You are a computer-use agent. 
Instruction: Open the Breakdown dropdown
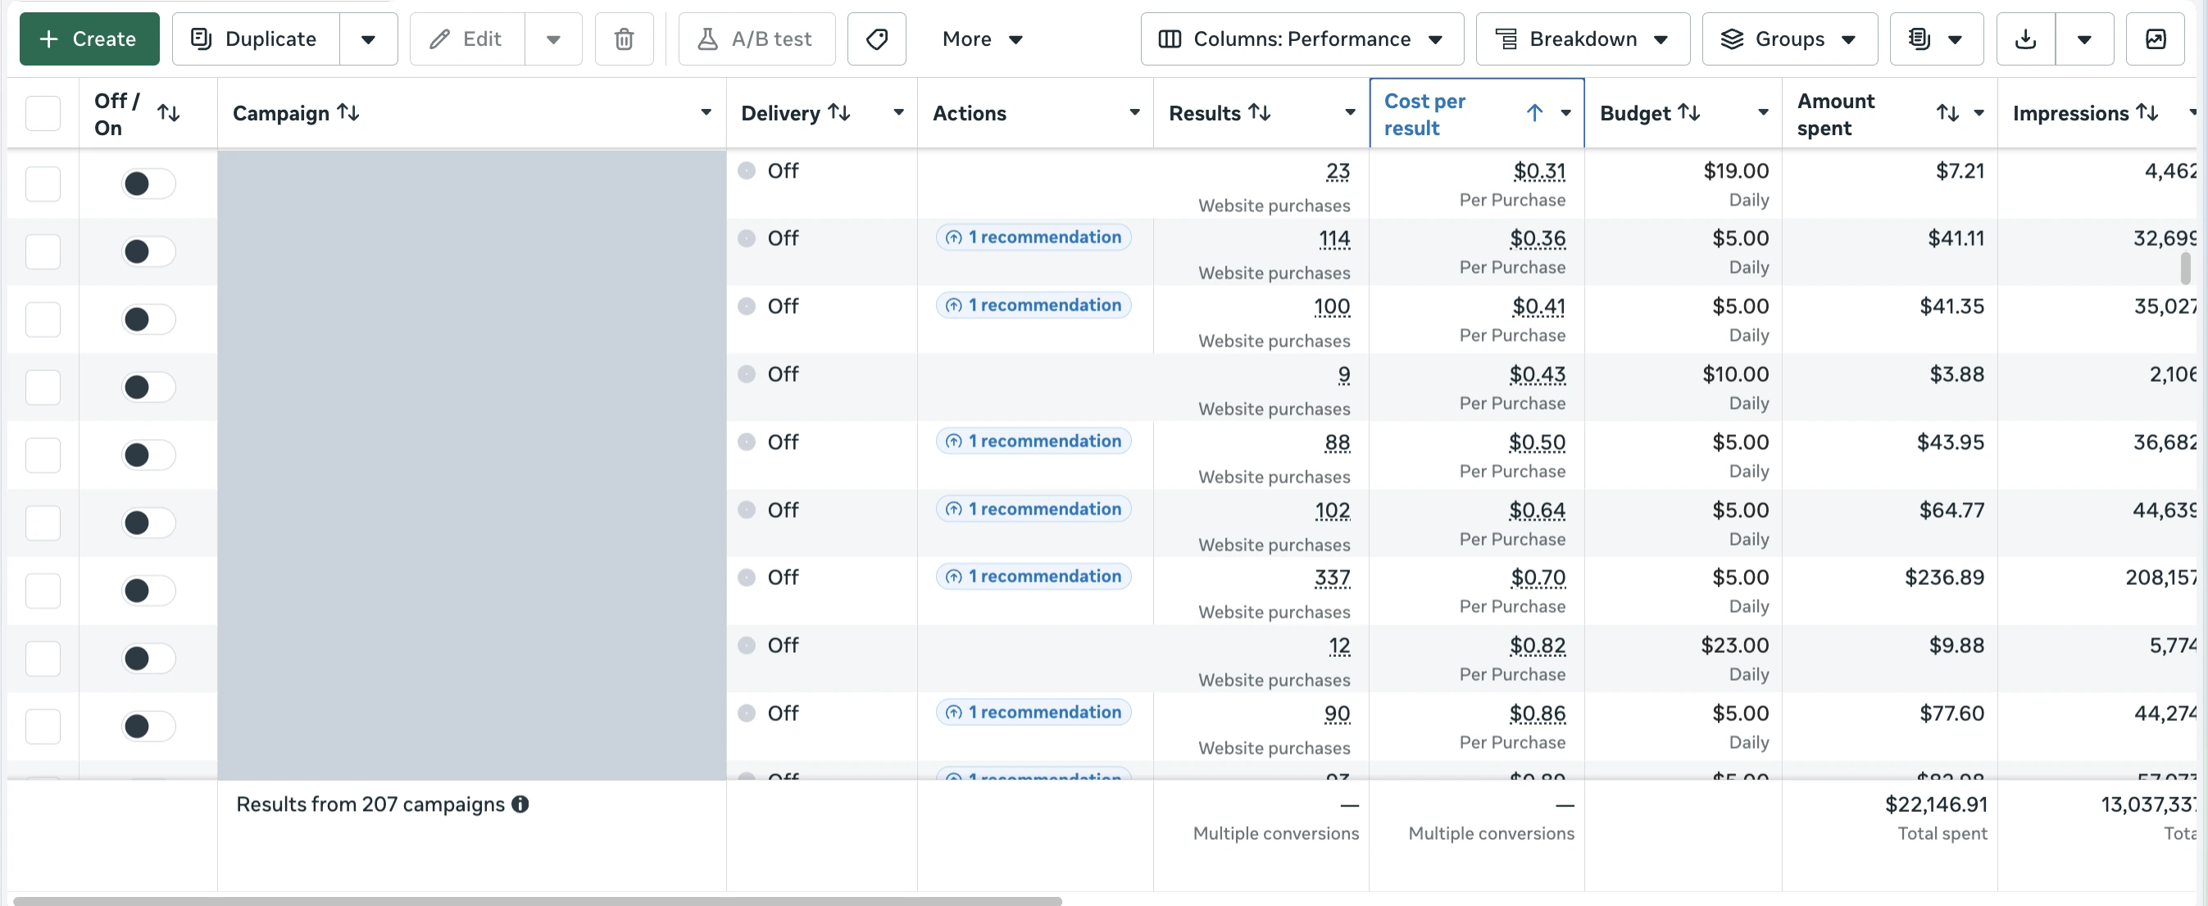pos(1583,39)
